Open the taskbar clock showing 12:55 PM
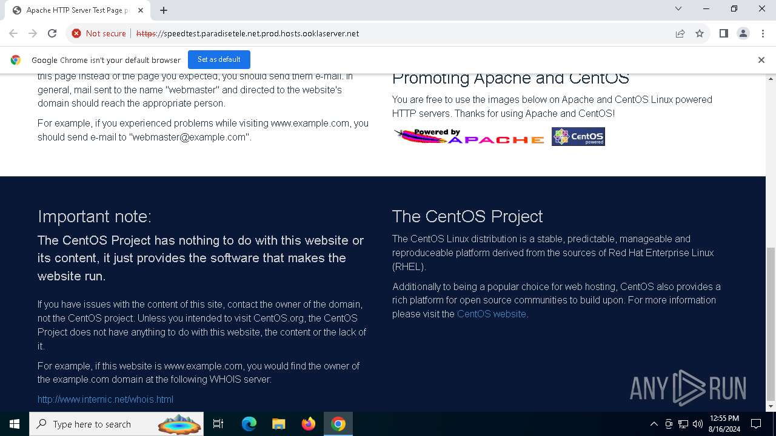Viewport: 776px width, 436px height. click(x=724, y=424)
